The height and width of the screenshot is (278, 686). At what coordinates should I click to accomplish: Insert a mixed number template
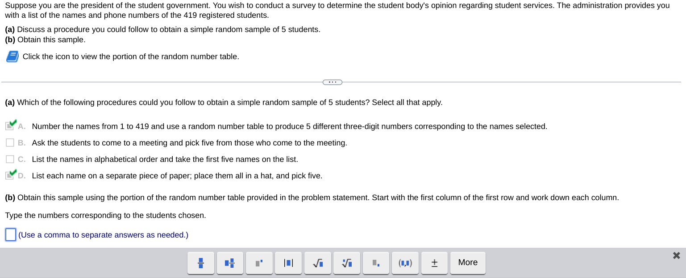(230, 263)
